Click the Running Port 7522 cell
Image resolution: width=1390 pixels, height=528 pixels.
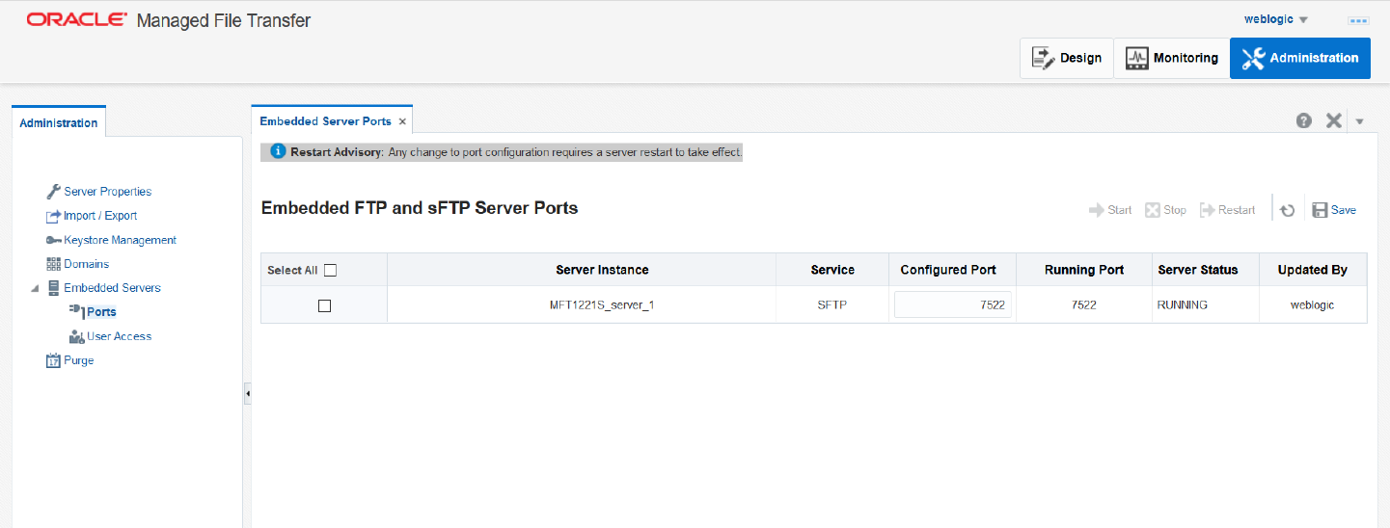[x=1084, y=304]
